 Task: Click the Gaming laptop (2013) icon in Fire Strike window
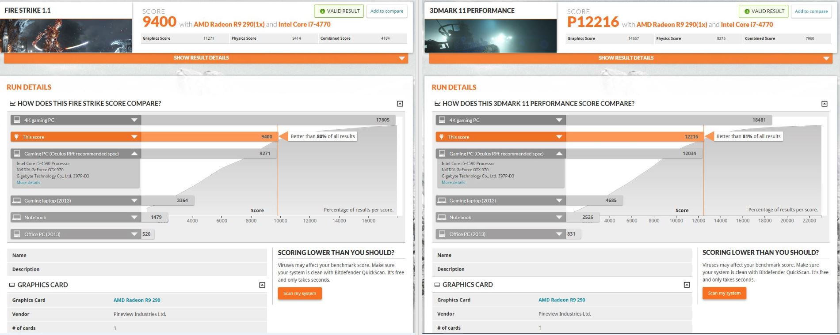tap(17, 200)
